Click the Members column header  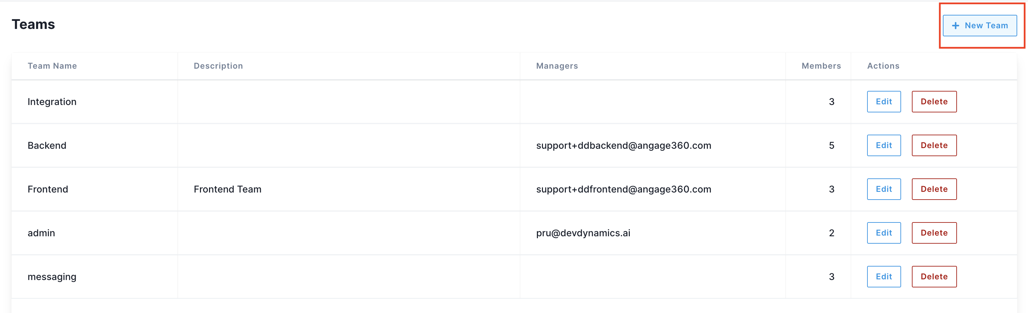[x=821, y=66]
